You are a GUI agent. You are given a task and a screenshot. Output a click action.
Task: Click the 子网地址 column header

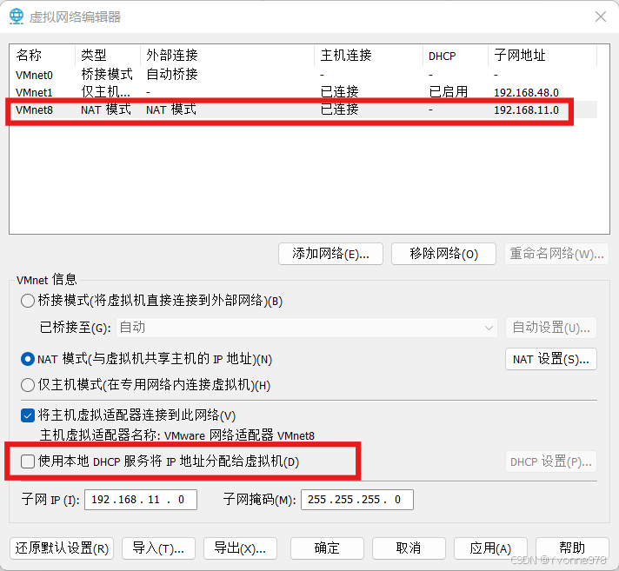[542, 56]
